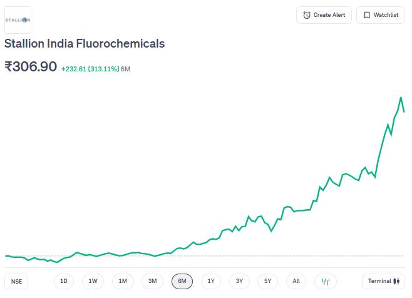Open Terminal advanced chart view
This screenshot has width=412, height=298.
tap(383, 281)
